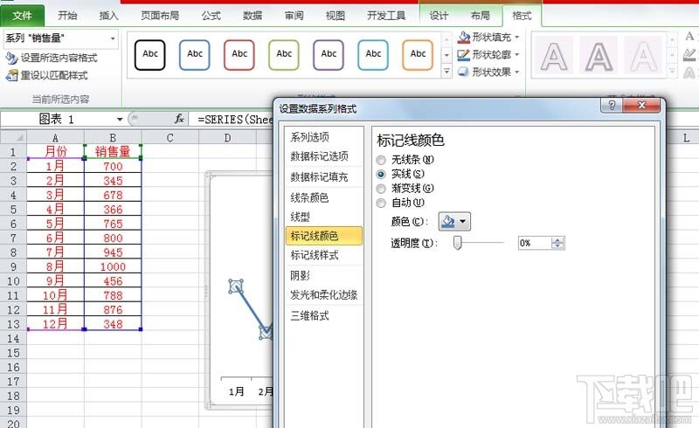
Task: Switch to the 审阅 ribbon tab
Action: [x=294, y=16]
